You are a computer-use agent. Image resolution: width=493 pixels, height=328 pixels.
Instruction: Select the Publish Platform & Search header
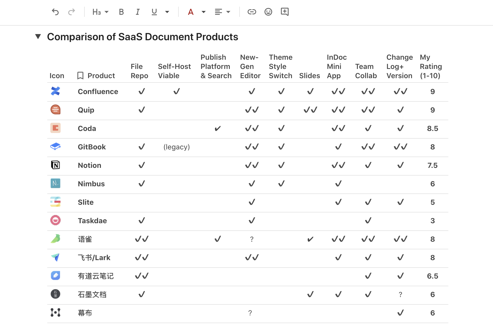[216, 66]
